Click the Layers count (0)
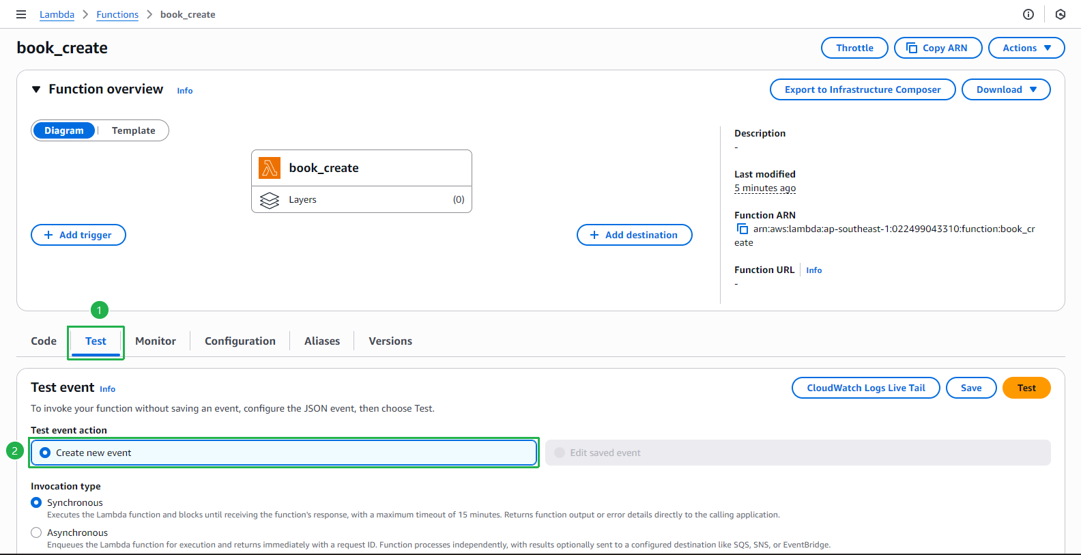The width and height of the screenshot is (1081, 555). [459, 199]
